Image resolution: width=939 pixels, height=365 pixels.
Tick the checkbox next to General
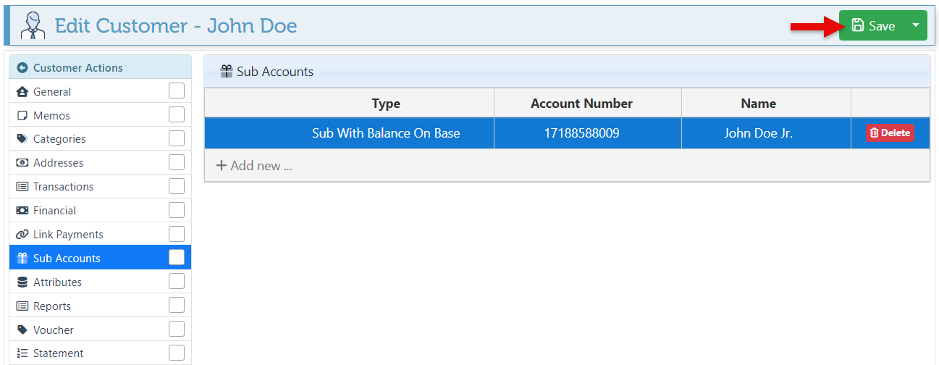[x=177, y=91]
